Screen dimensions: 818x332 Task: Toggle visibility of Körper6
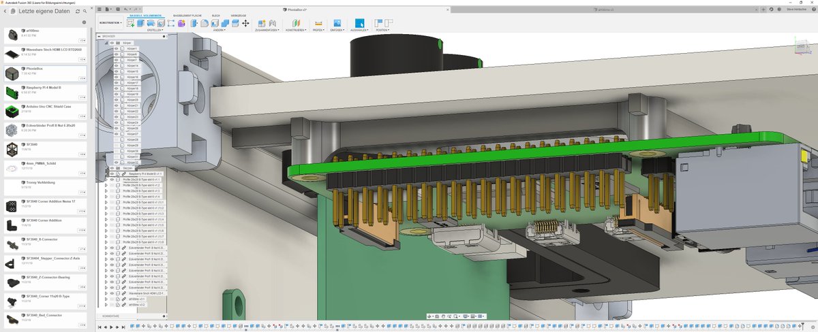point(116,54)
